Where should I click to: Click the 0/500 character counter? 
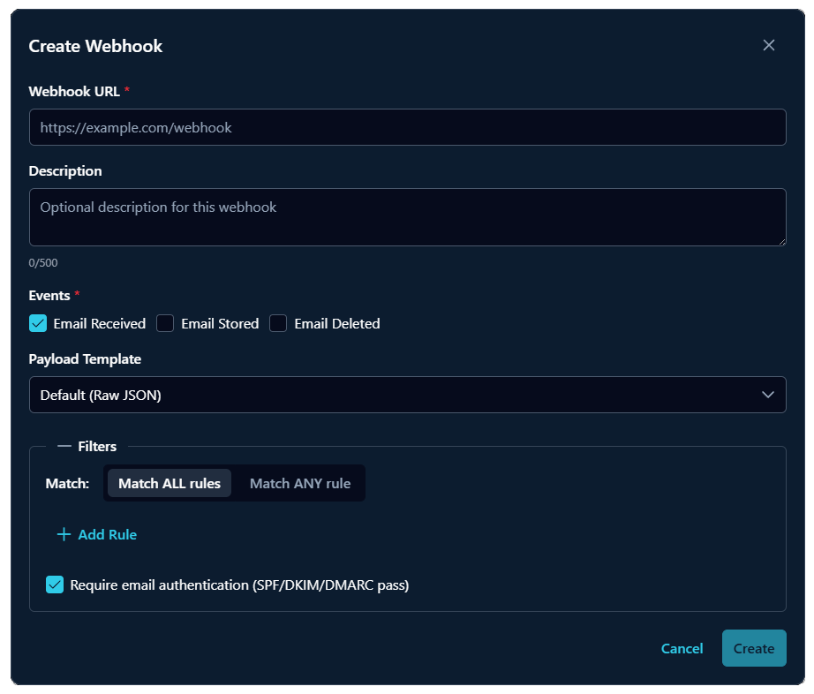[44, 262]
